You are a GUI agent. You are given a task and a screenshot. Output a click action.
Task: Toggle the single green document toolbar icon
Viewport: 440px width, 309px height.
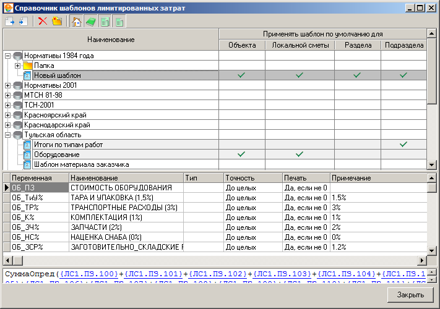pos(119,22)
